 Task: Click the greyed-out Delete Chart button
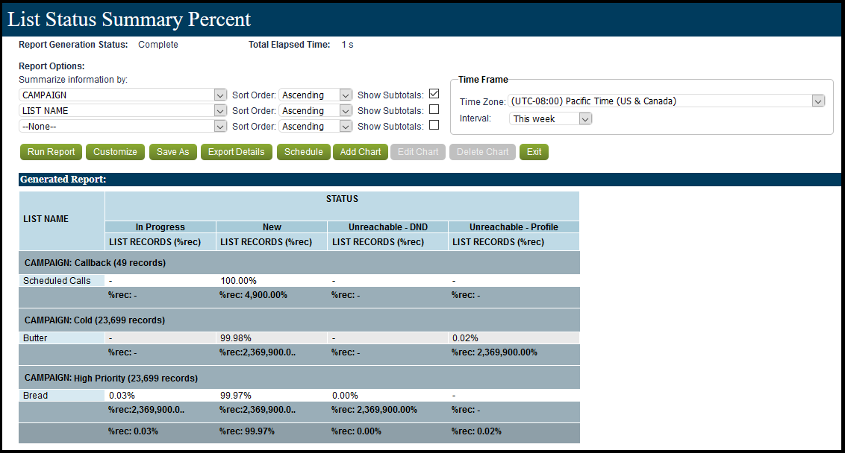[x=483, y=152]
